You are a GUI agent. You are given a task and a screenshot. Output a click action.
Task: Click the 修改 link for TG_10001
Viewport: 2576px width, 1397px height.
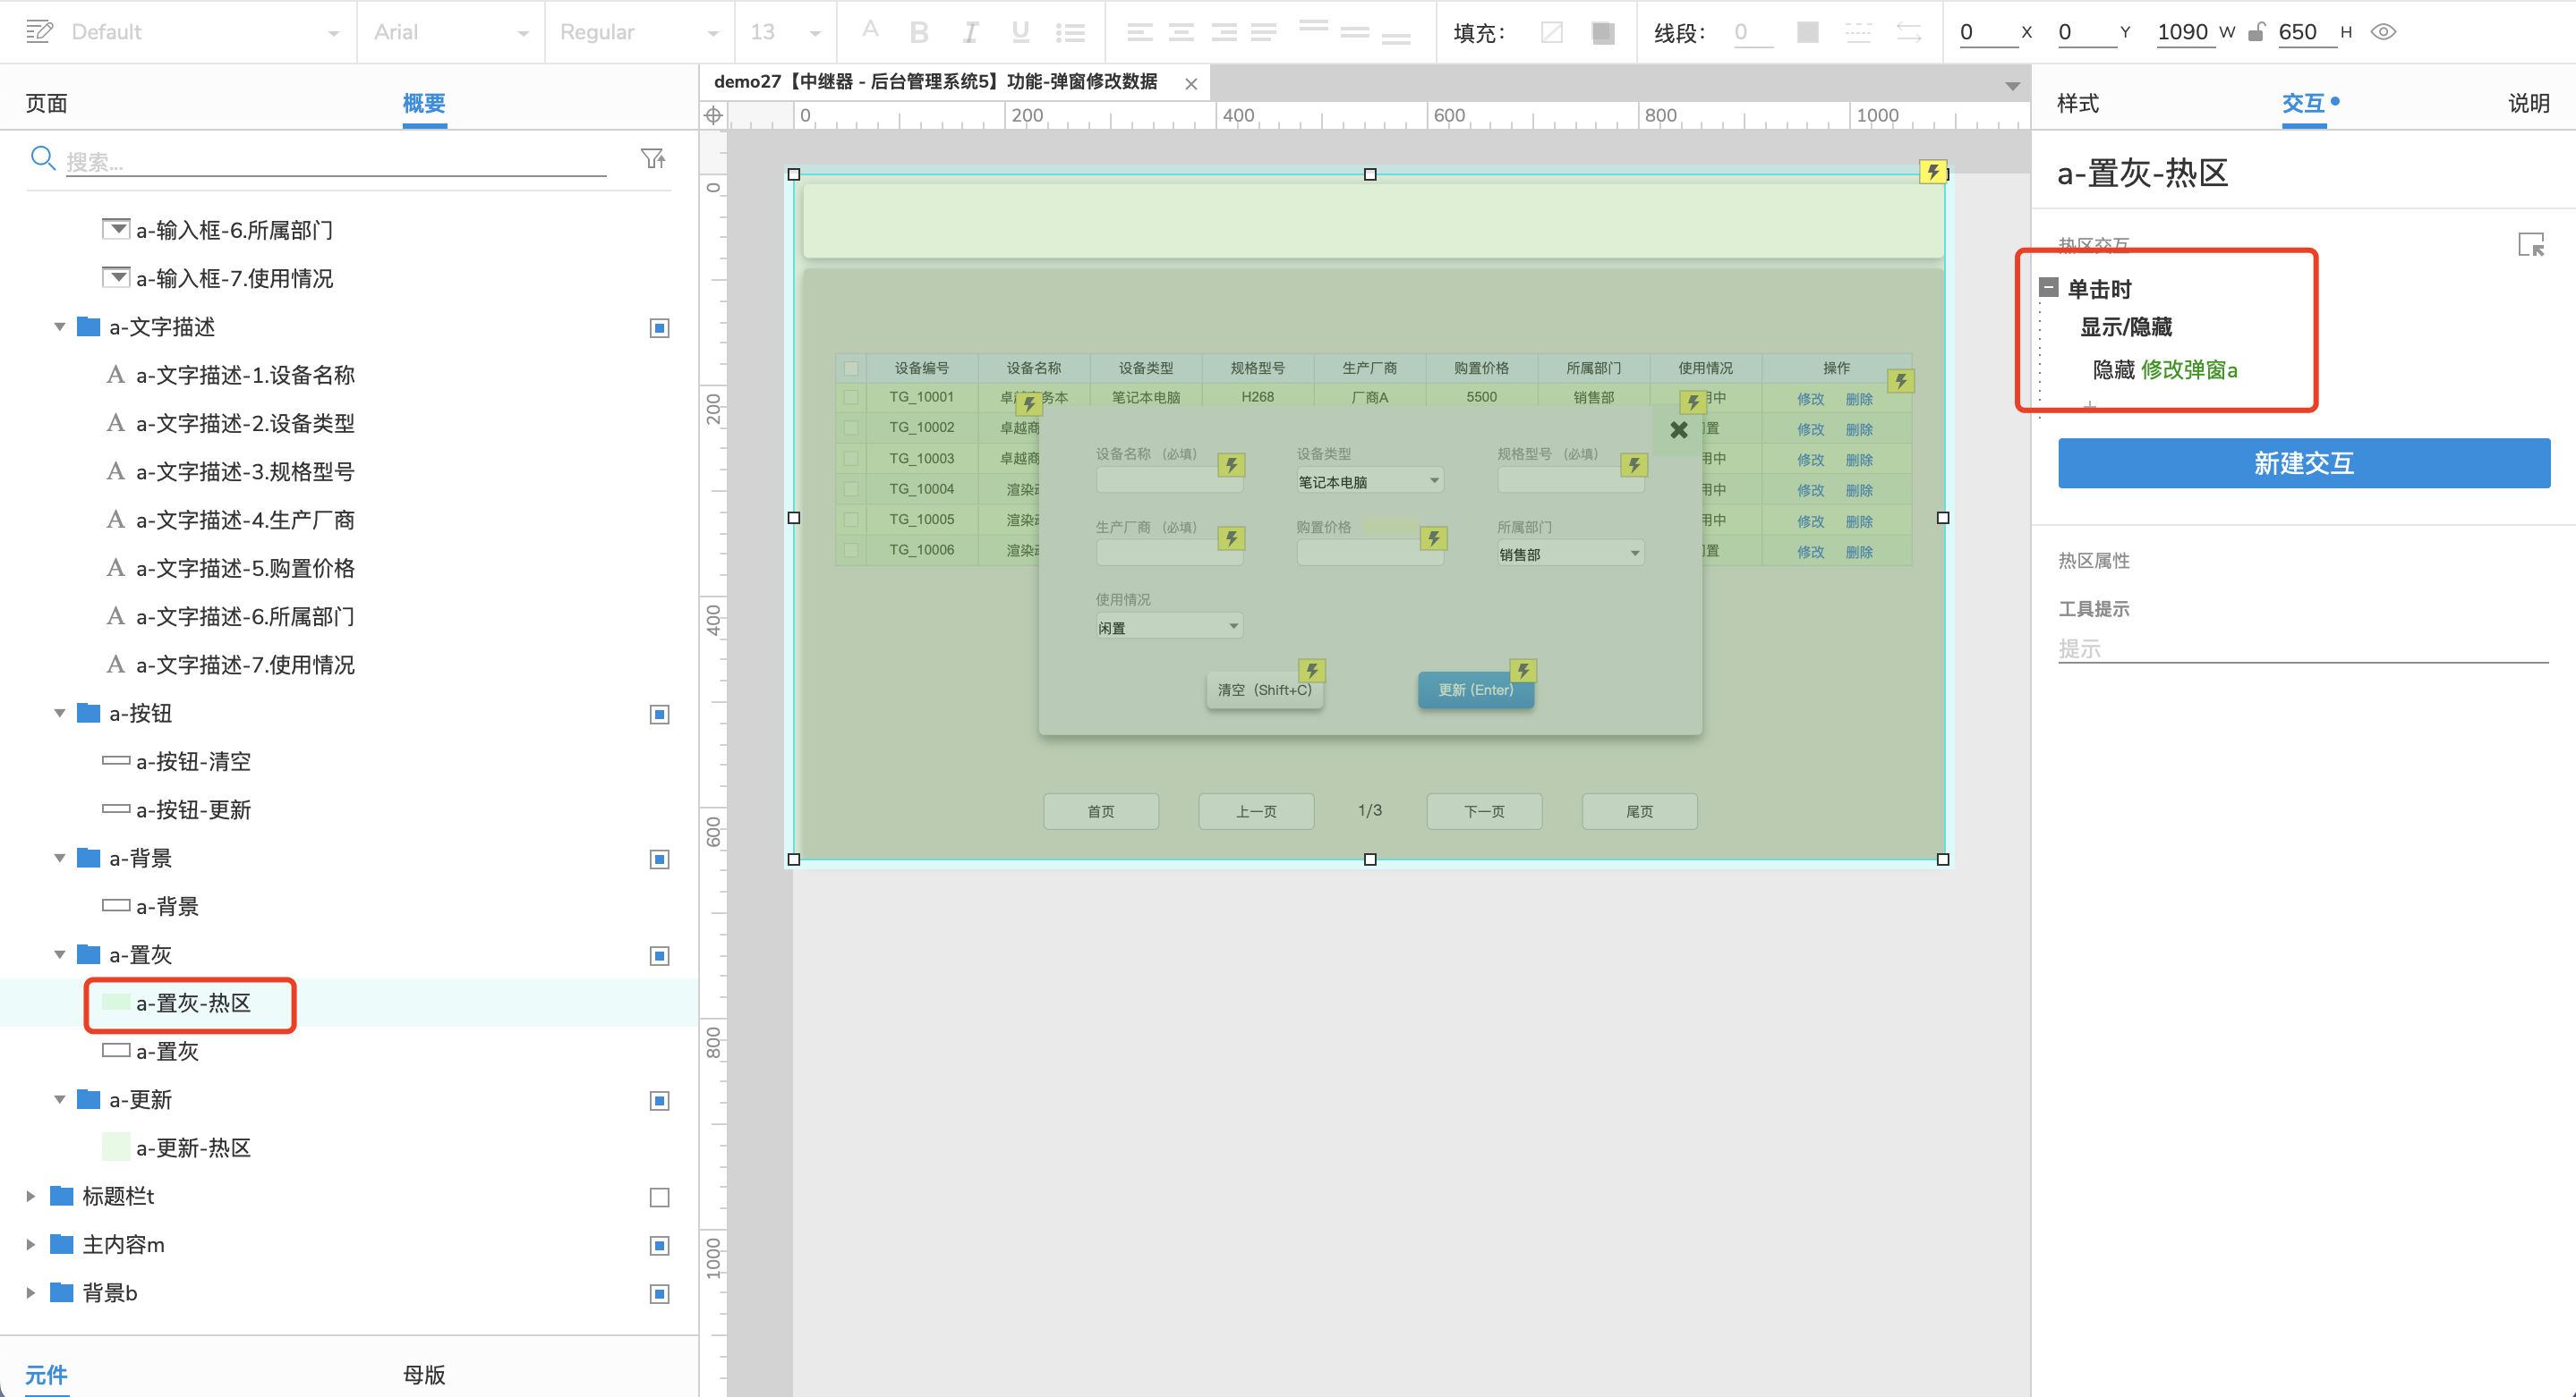click(1810, 399)
